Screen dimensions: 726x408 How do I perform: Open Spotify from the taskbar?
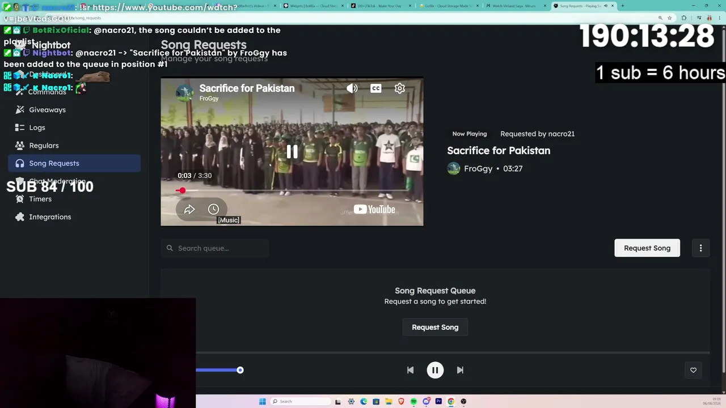(x=413, y=402)
